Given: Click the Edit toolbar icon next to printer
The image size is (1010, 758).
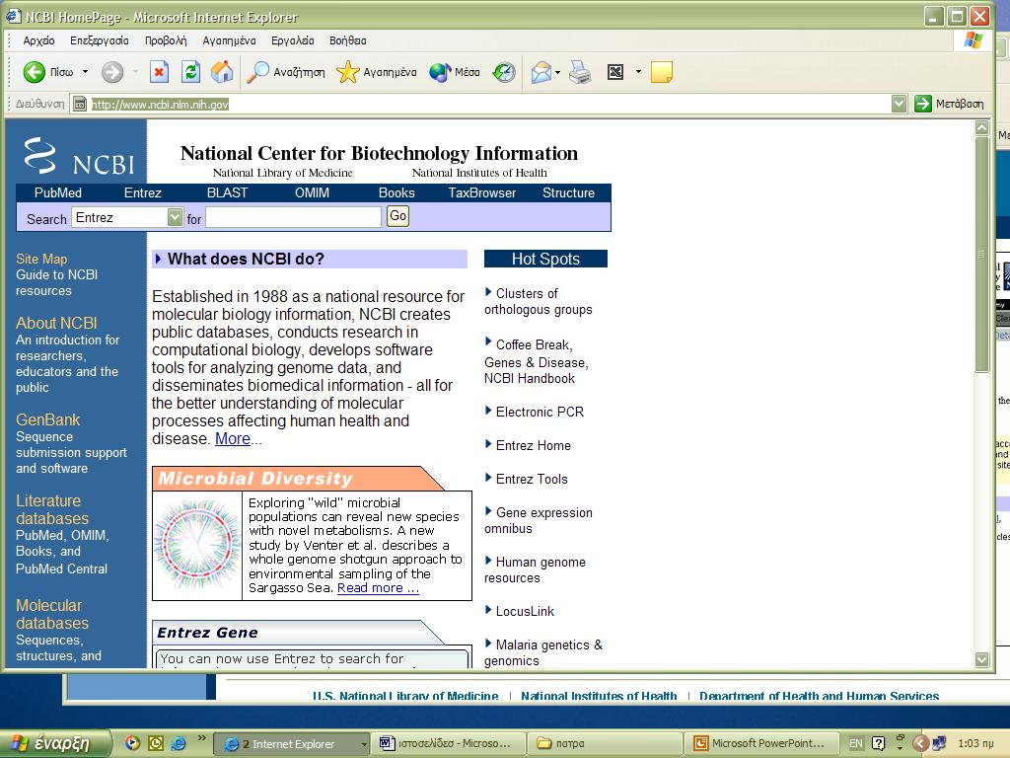Looking at the screenshot, I should 615,72.
